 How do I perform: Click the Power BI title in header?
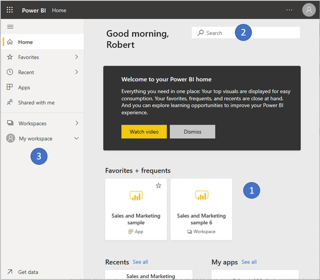(x=34, y=10)
